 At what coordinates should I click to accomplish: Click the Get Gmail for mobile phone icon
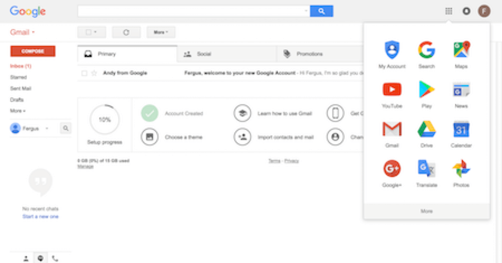pyautogui.click(x=335, y=113)
